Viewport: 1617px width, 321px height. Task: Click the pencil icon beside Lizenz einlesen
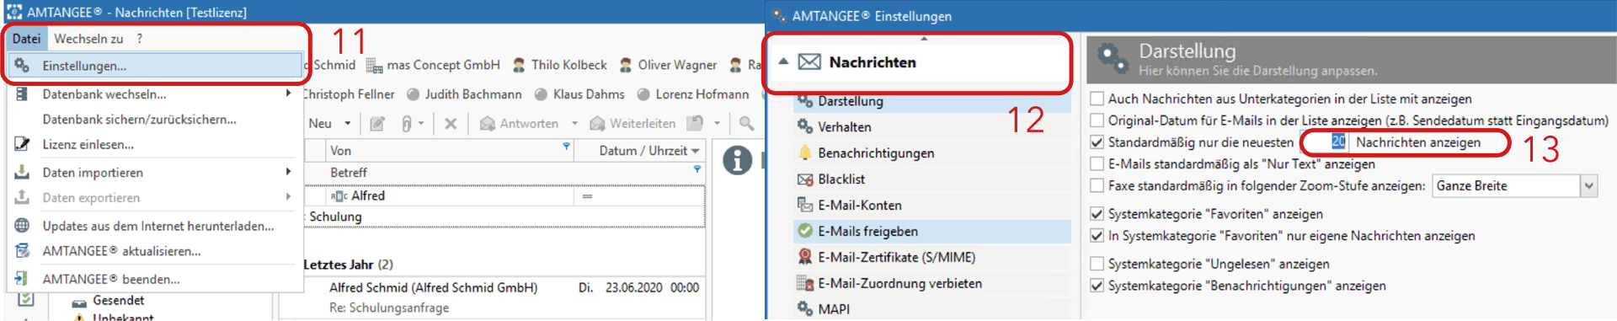pos(22,144)
